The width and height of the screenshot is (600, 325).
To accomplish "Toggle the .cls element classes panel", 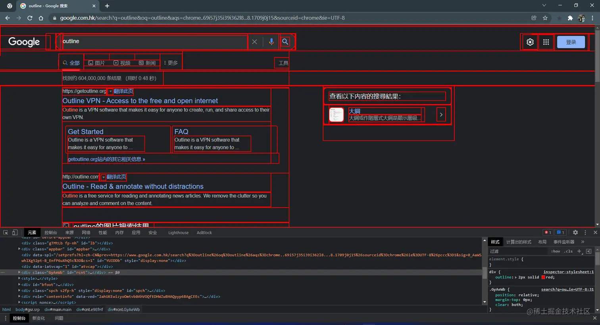I will tap(569, 251).
